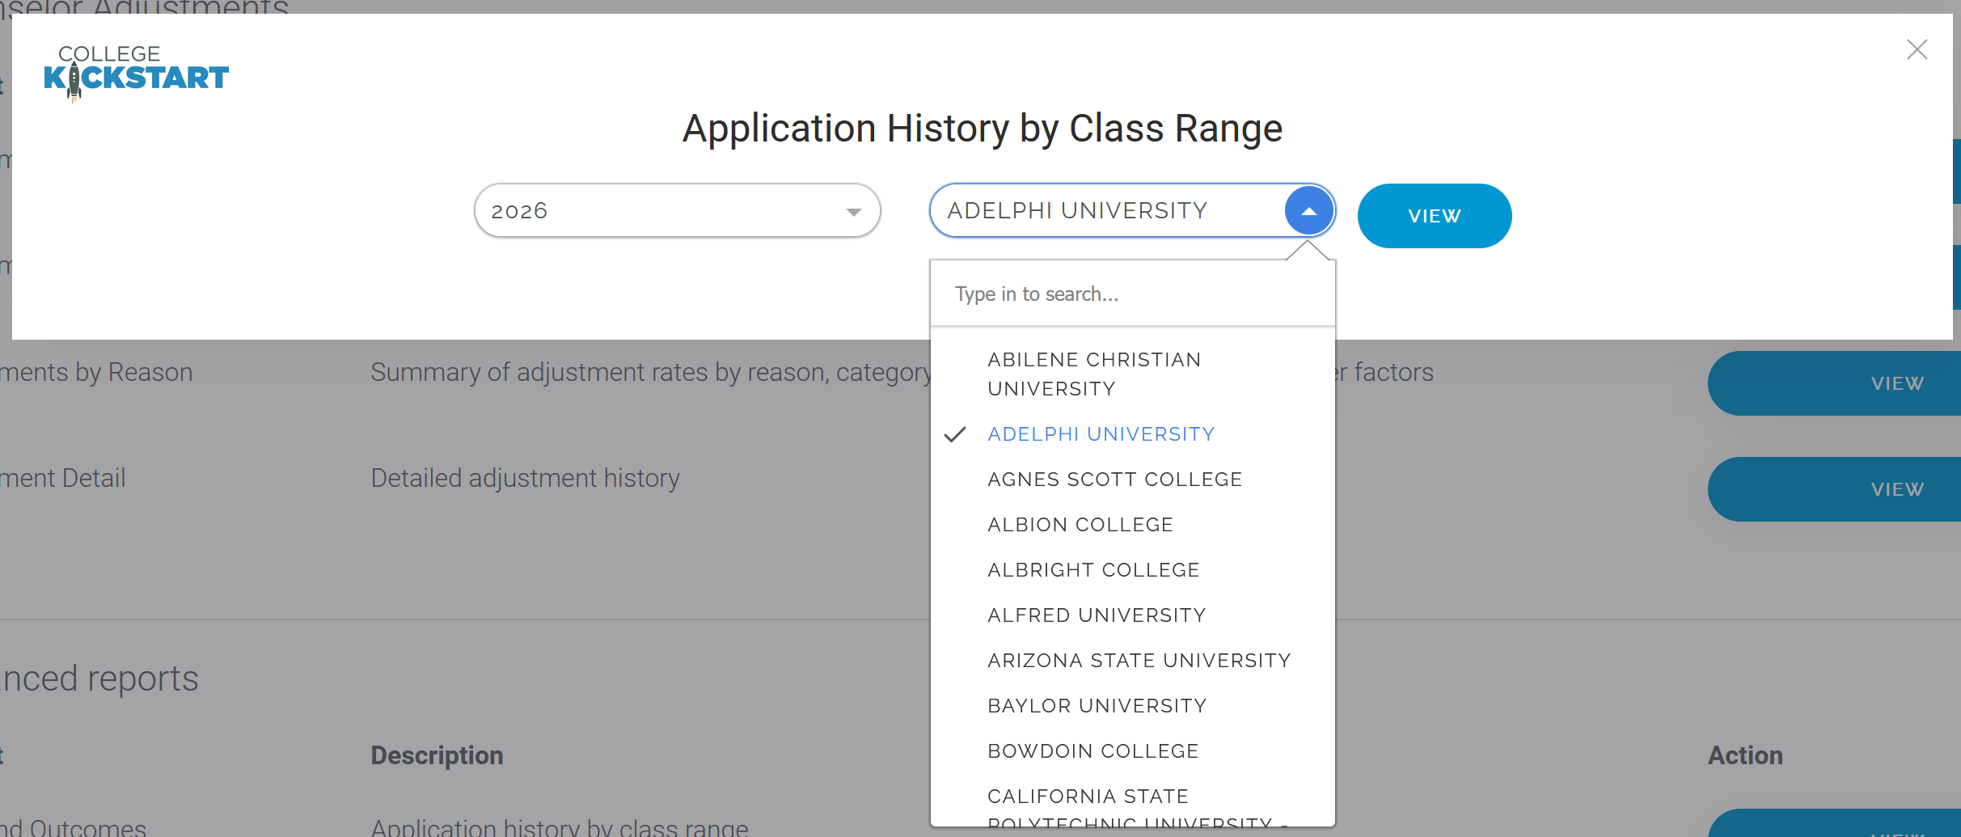The image size is (1961, 837).
Task: Collapse the Adelphi University college dropdown
Action: point(1308,210)
